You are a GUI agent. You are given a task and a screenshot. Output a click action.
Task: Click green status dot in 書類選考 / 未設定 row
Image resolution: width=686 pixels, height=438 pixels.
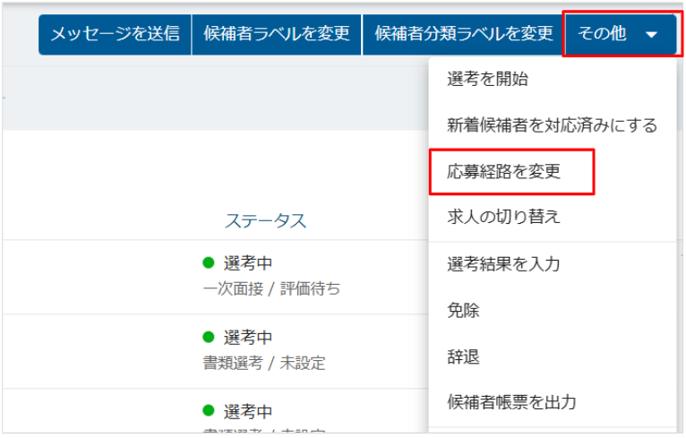click(209, 338)
